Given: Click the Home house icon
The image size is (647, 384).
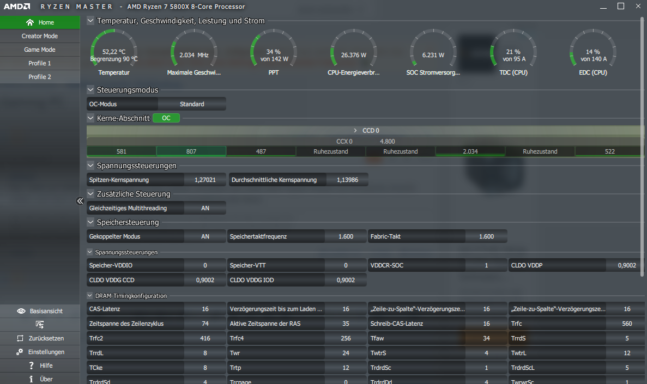Looking at the screenshot, I should [30, 22].
